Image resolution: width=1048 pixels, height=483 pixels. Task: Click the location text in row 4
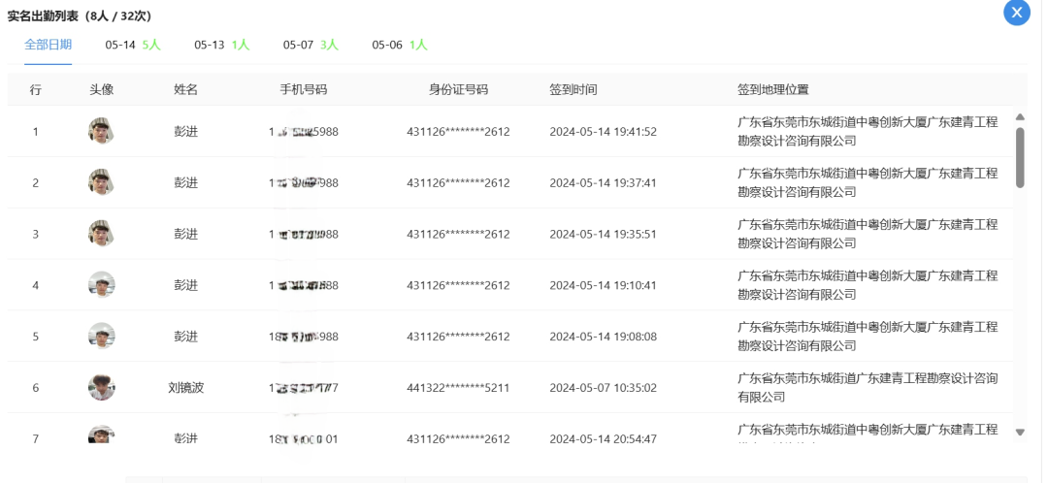click(x=868, y=285)
